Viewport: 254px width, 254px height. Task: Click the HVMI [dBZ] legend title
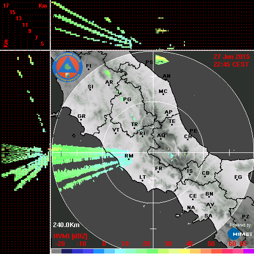click(70, 236)
